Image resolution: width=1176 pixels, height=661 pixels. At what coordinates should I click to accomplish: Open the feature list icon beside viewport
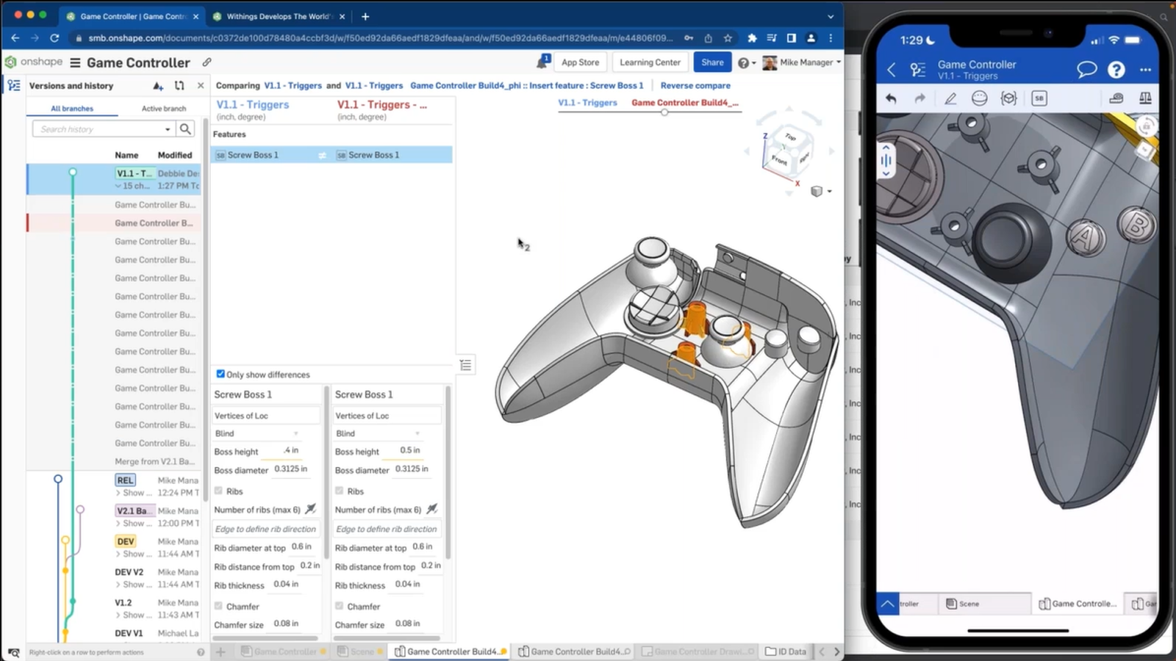pyautogui.click(x=465, y=365)
